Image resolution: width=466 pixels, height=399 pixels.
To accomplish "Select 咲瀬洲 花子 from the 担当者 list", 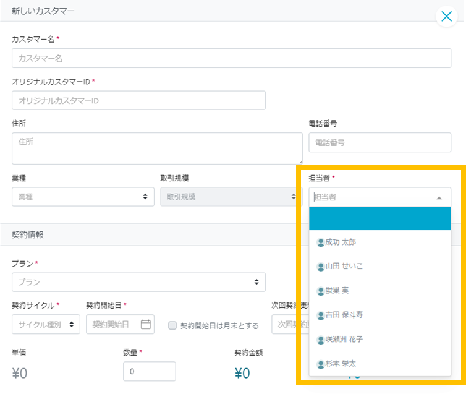I will [380, 340].
